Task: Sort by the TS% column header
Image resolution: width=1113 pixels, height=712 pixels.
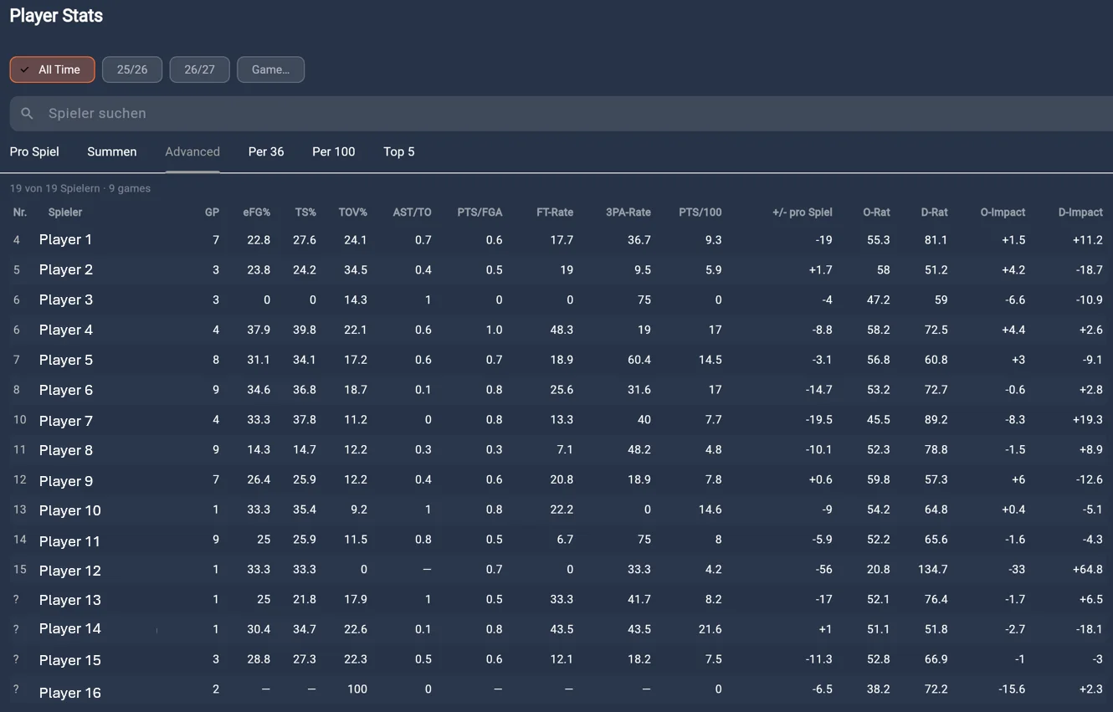Action: click(x=305, y=213)
